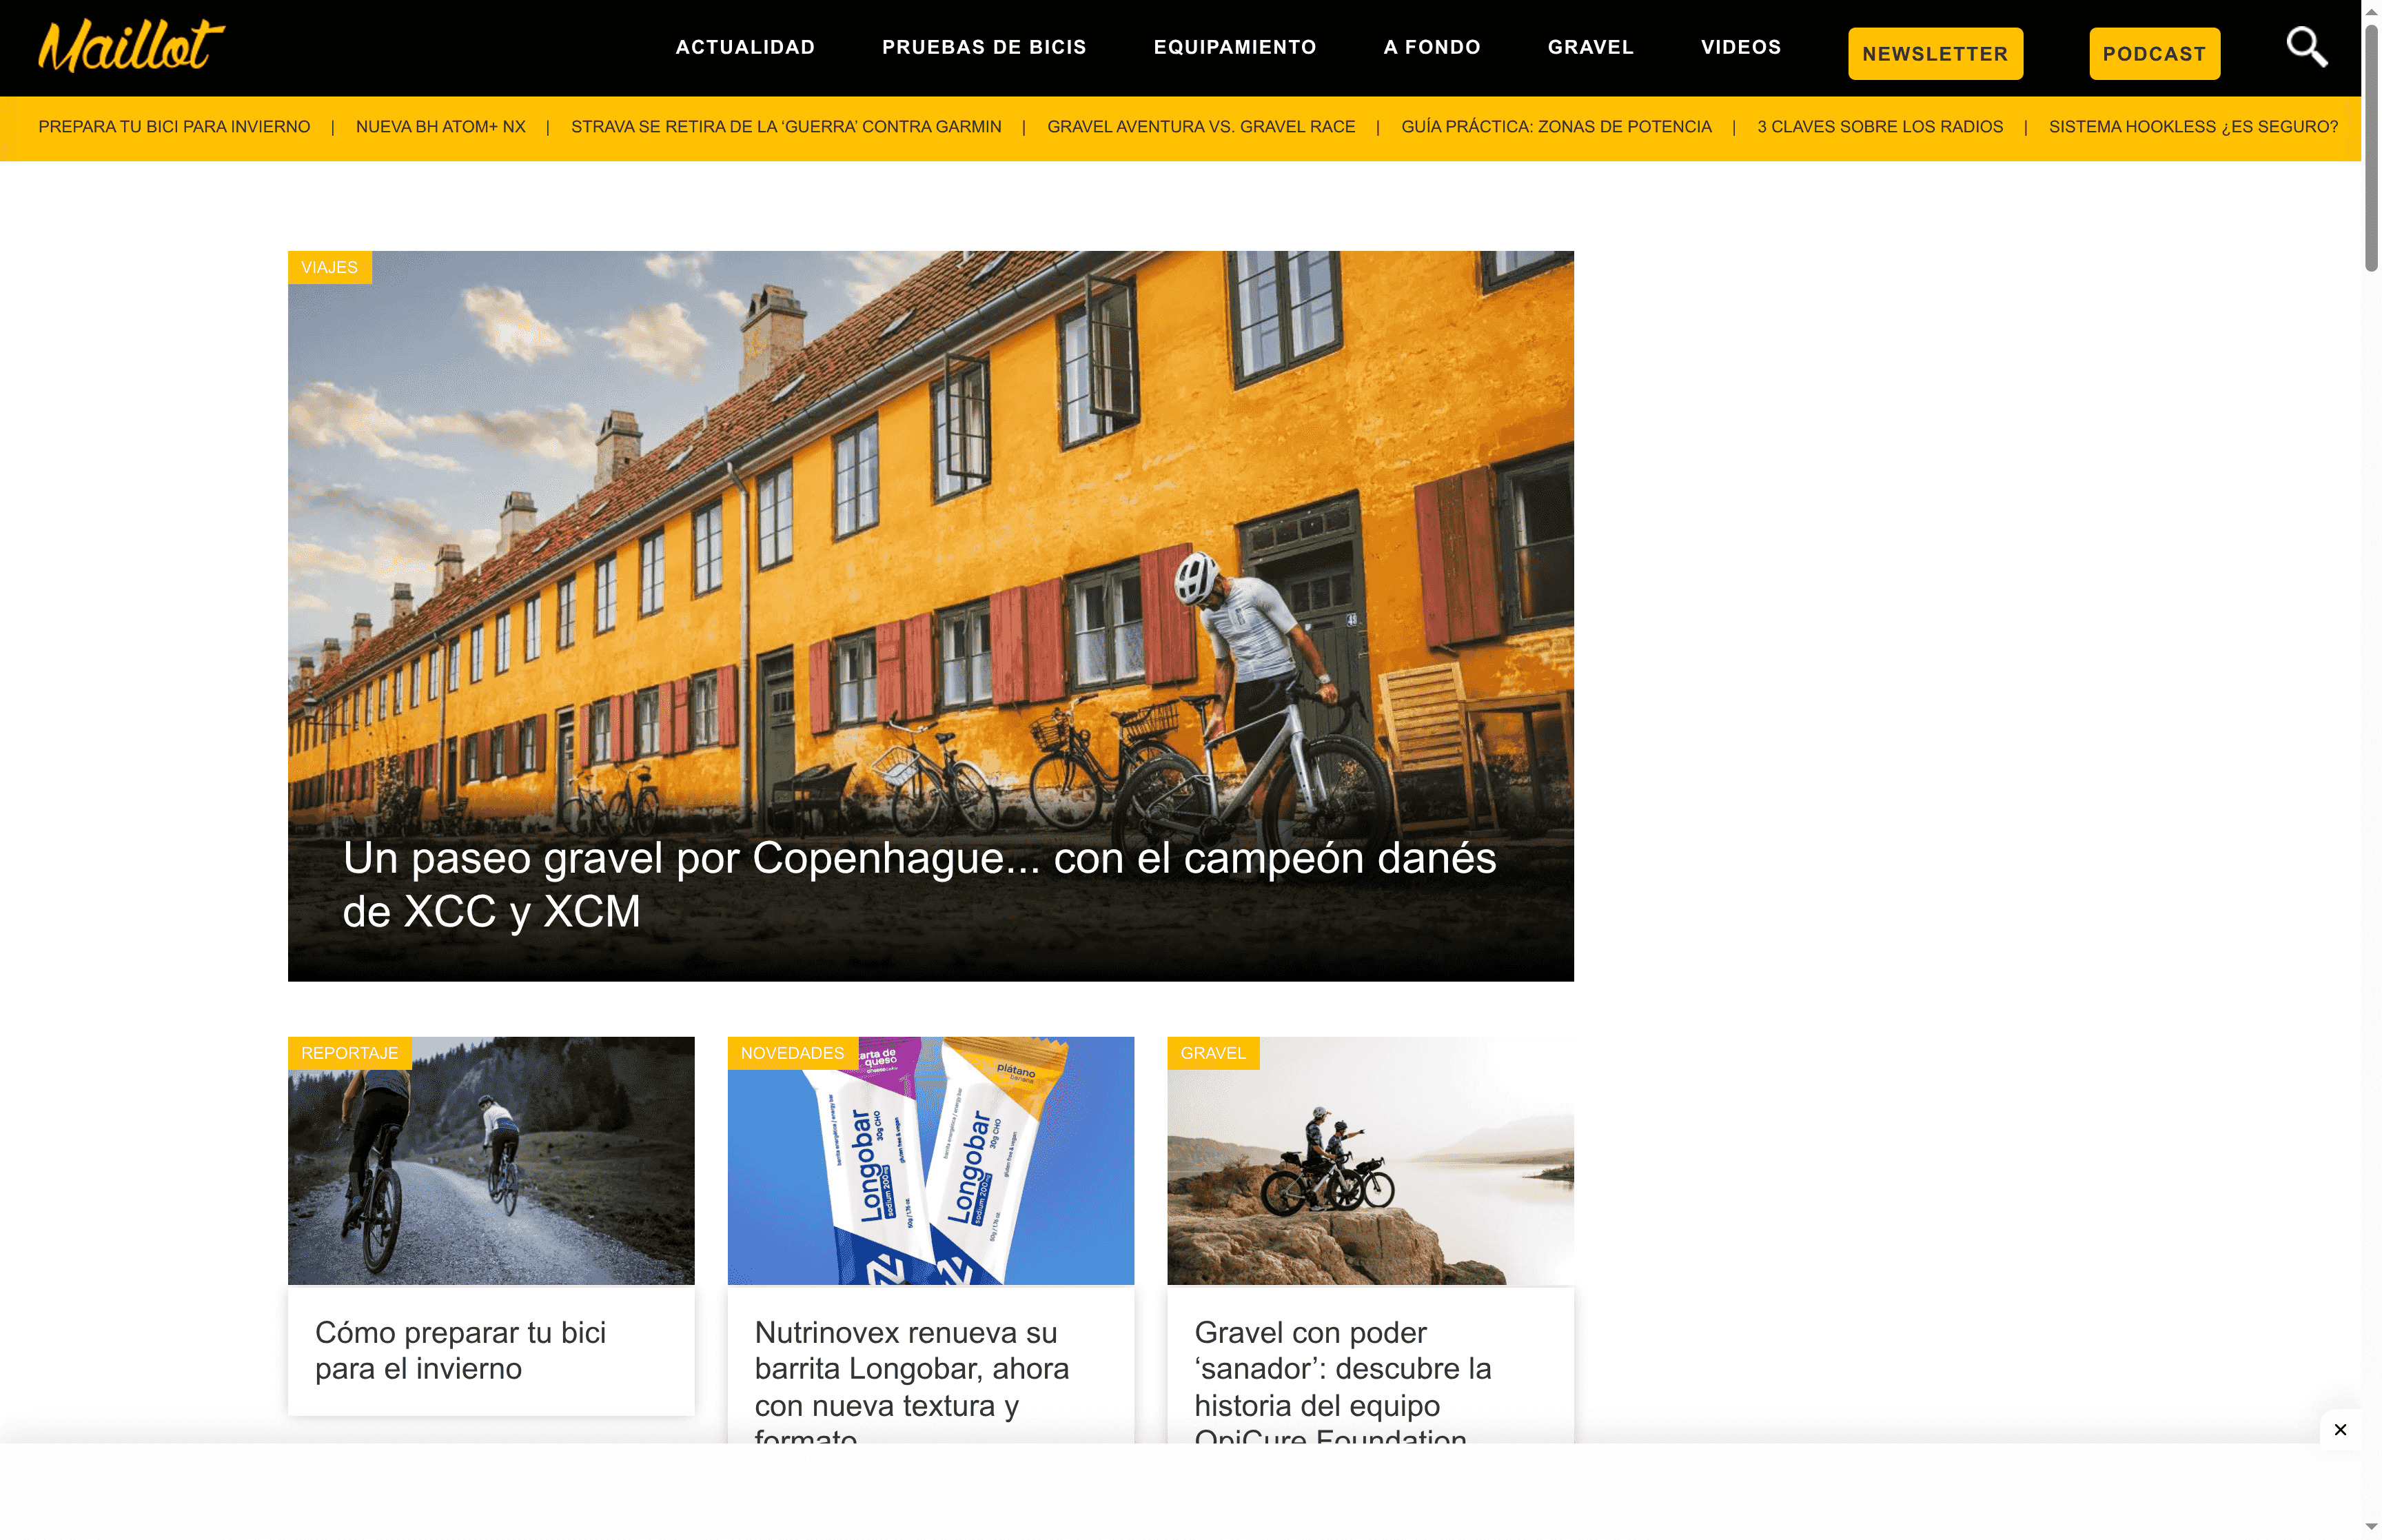Switch to the VIDEOS section

(x=1740, y=46)
